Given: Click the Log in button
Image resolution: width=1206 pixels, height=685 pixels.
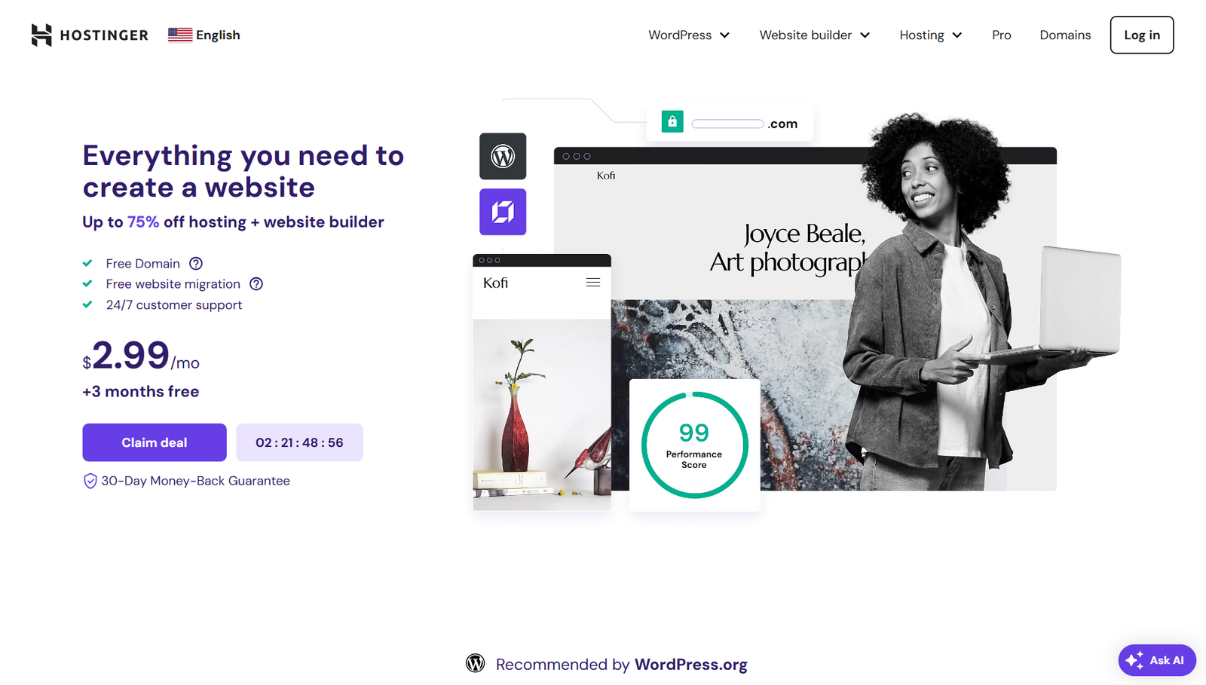Looking at the screenshot, I should pos(1142,35).
